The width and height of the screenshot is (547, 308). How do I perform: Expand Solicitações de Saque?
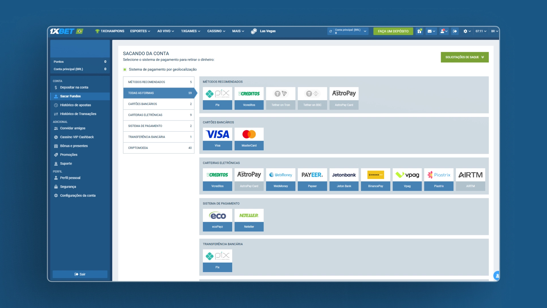click(465, 57)
